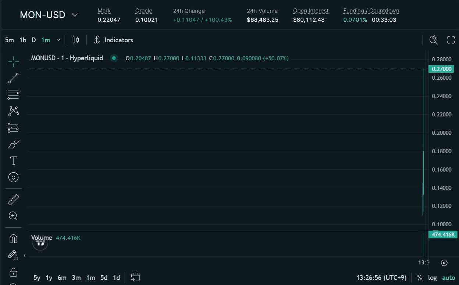Select the 6m date range
This screenshot has width=459, height=285.
pyautogui.click(x=62, y=278)
